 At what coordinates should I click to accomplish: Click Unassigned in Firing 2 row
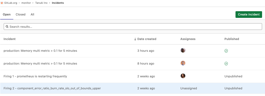189,88
